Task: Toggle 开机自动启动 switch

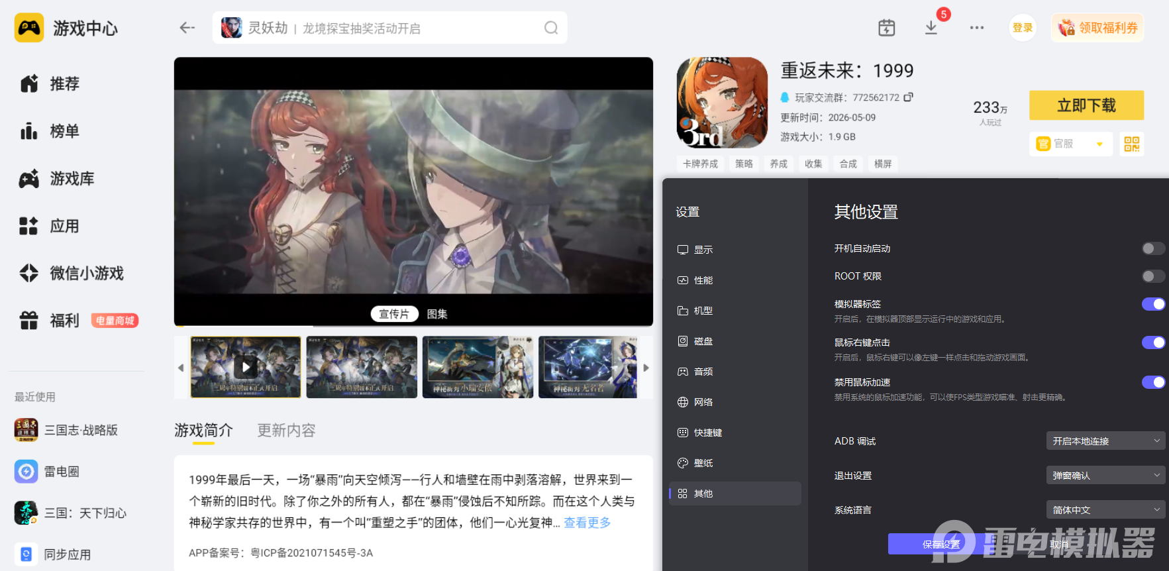Action: click(1153, 248)
